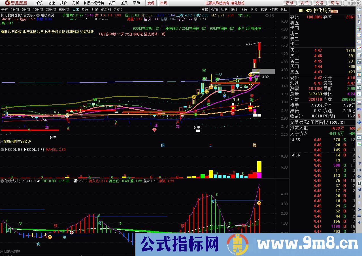Collapse the HSCOL-BS indicator panel chevron

3,149
